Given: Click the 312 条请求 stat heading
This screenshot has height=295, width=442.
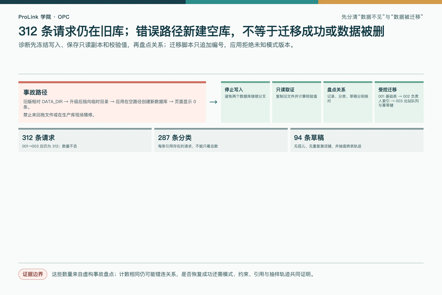Looking at the screenshot, I should (38, 138).
